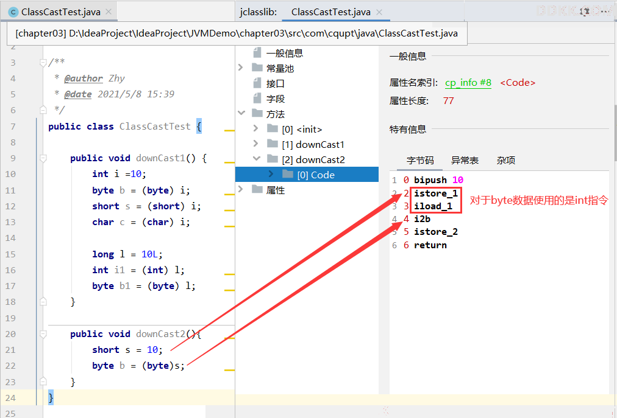Viewport: 617px width, 418px height.
Task: Close the jclasslib ClassCastTest.java tab
Action: pyautogui.click(x=379, y=12)
